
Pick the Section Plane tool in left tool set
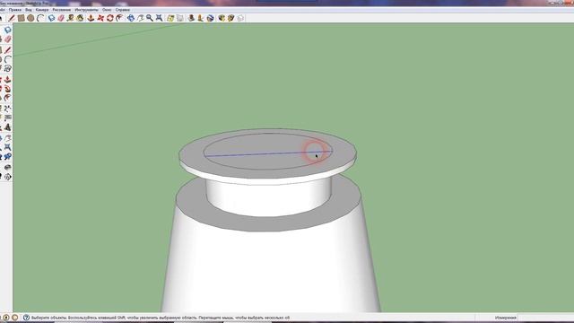coord(8,177)
